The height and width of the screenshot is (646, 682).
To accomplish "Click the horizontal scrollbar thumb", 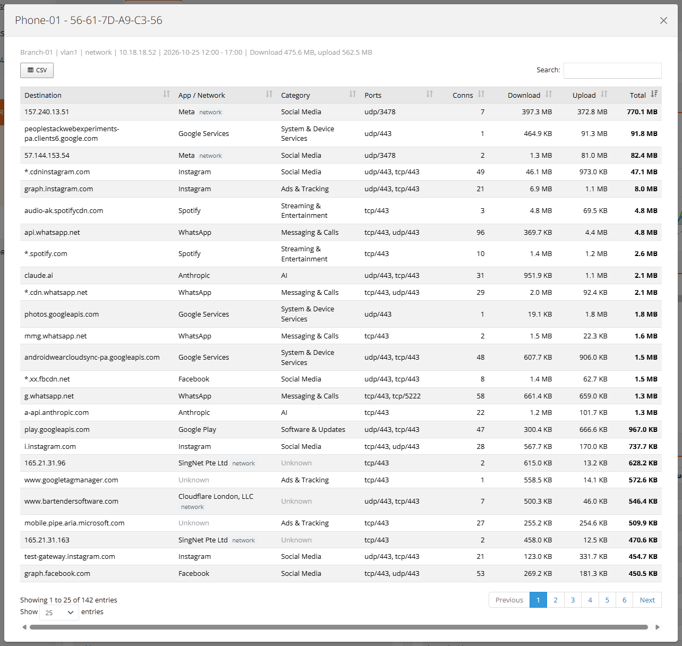I will [339, 627].
